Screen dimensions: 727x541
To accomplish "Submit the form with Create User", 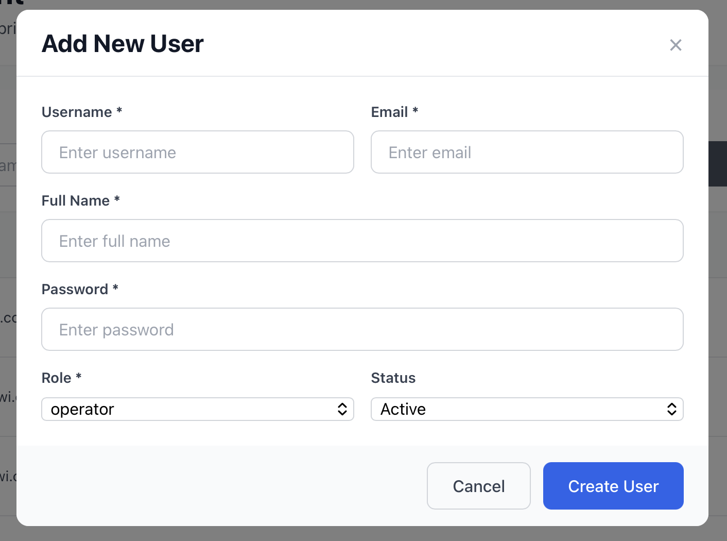I will click(x=613, y=486).
